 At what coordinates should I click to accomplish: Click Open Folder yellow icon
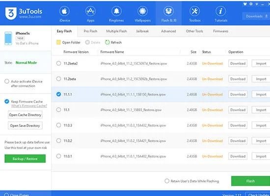[x=58, y=42]
